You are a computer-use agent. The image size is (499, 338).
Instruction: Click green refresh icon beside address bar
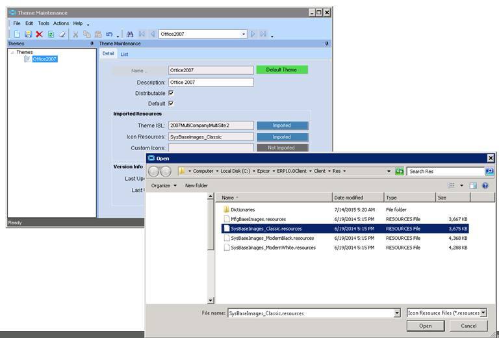coord(400,171)
